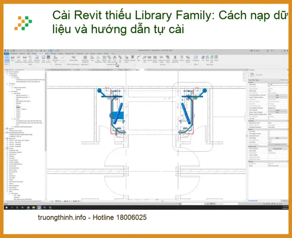Select the Plumbing Fixture tool
Viewport: 292px width, 238px height.
[x=127, y=59]
